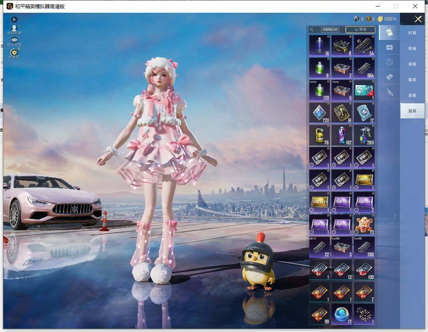Select the blue diamond item with 720
Screen dimensions: 428x332
point(319,113)
